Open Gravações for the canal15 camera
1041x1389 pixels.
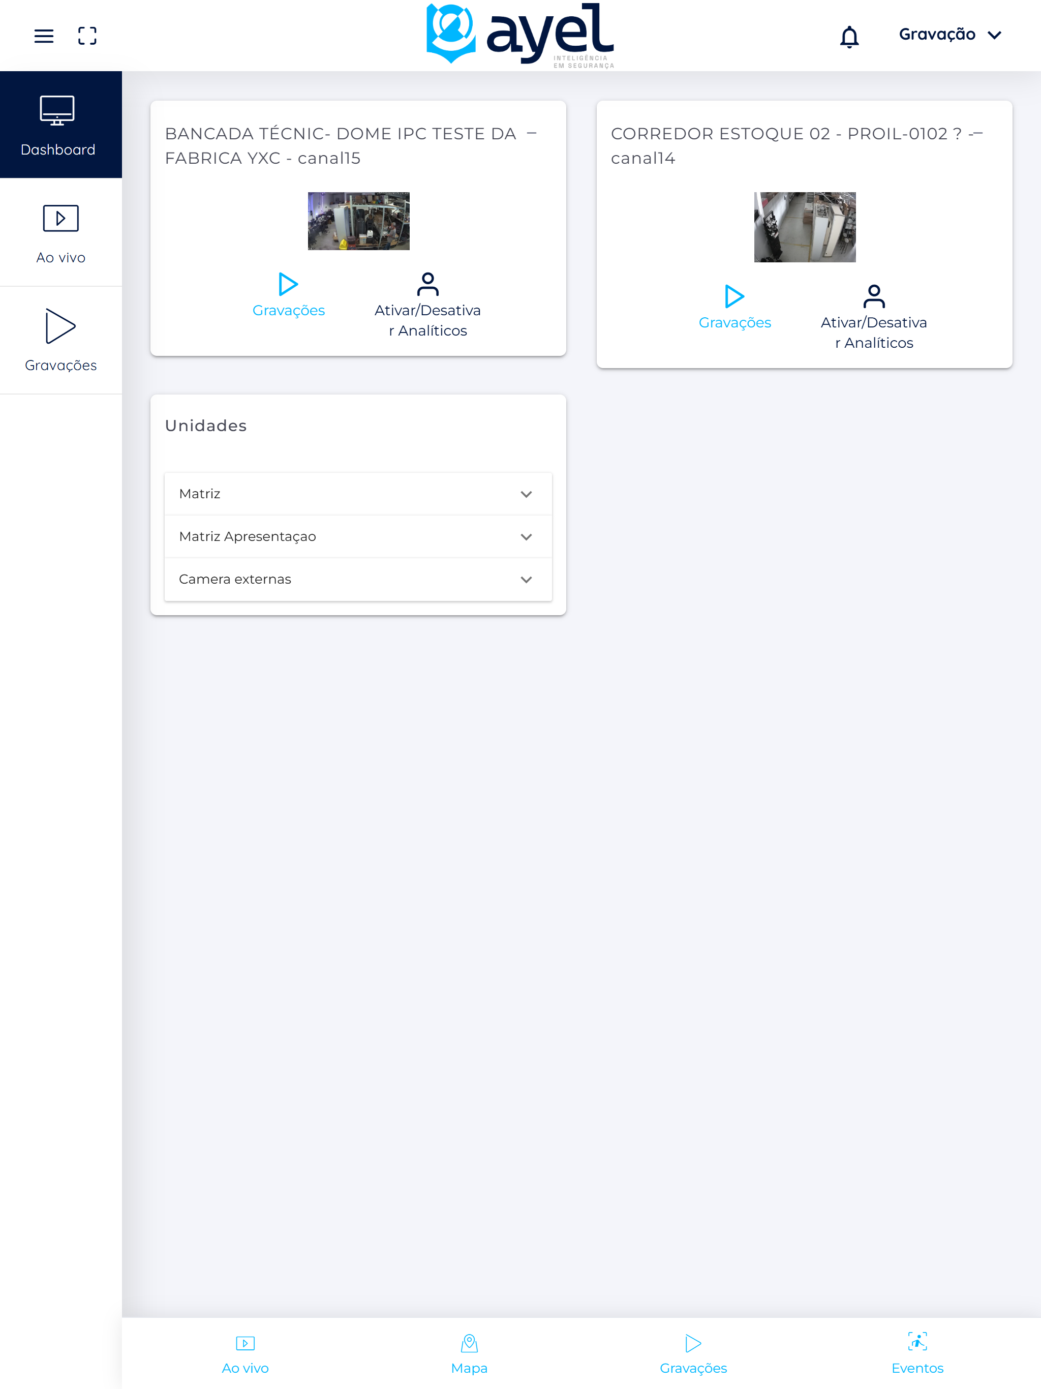point(288,296)
